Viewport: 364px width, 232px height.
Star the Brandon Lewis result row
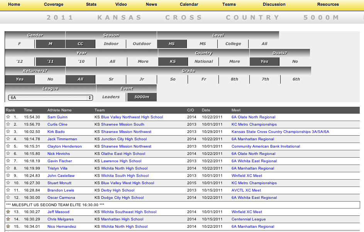(x=8, y=190)
